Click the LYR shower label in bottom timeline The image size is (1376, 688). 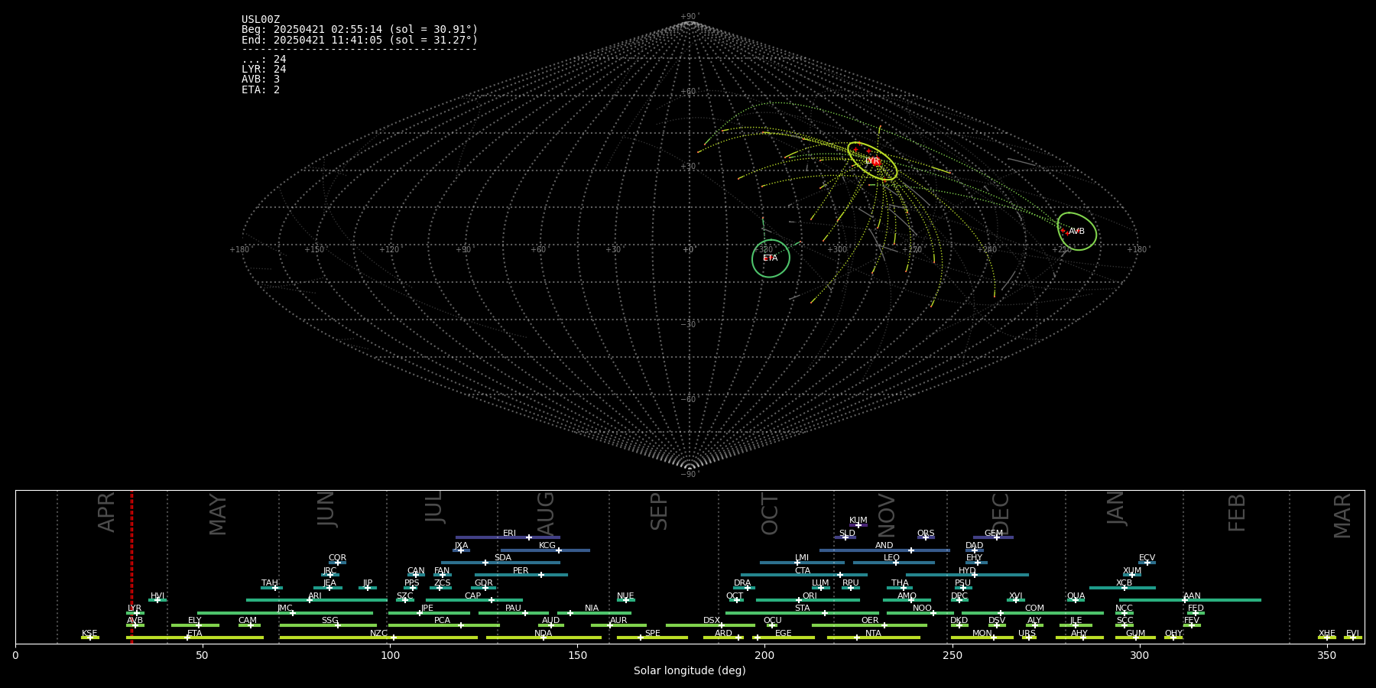click(x=135, y=608)
